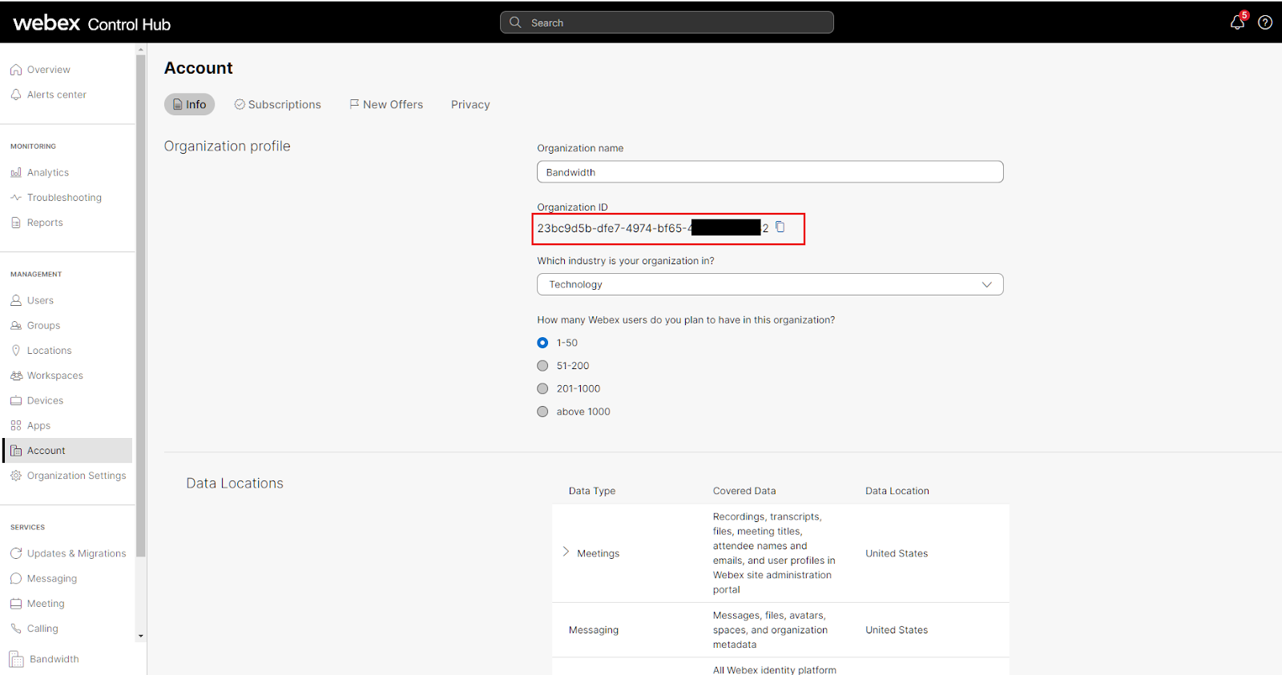Open Organization Settings link
Viewport: 1282px width, 675px height.
point(77,476)
